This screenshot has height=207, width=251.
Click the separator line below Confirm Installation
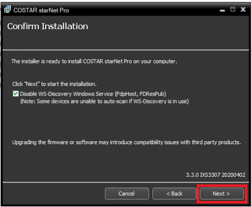click(126, 50)
